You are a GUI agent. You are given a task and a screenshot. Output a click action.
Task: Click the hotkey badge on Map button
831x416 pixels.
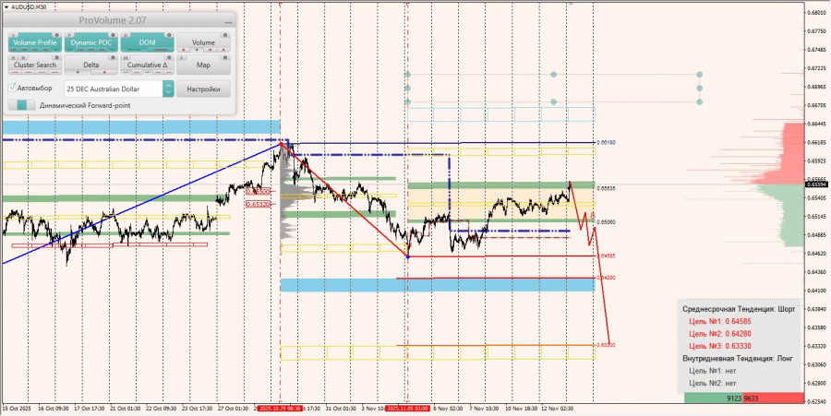point(182,57)
